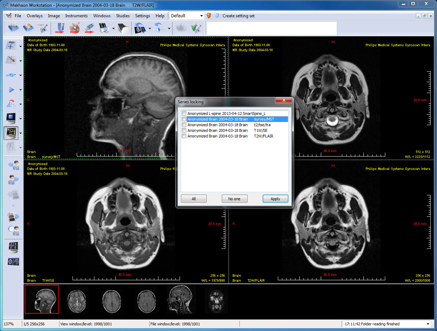Toggle the highlighted yellow-overlay monitor icon

point(11,133)
